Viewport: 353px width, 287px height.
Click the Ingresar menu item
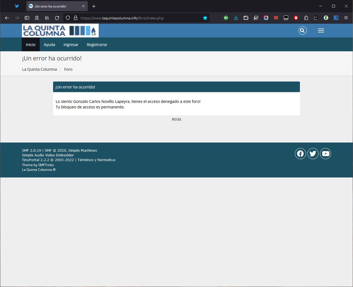[x=71, y=45]
